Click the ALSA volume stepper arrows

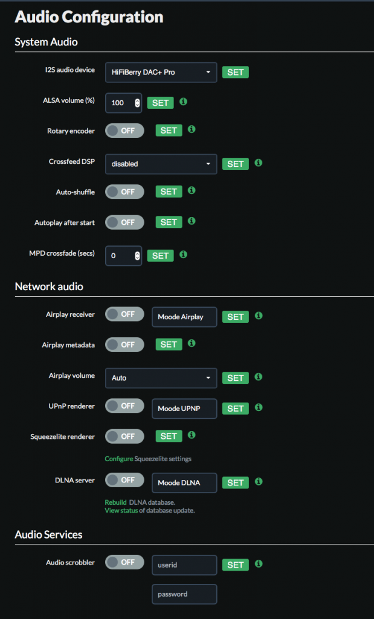(x=137, y=103)
